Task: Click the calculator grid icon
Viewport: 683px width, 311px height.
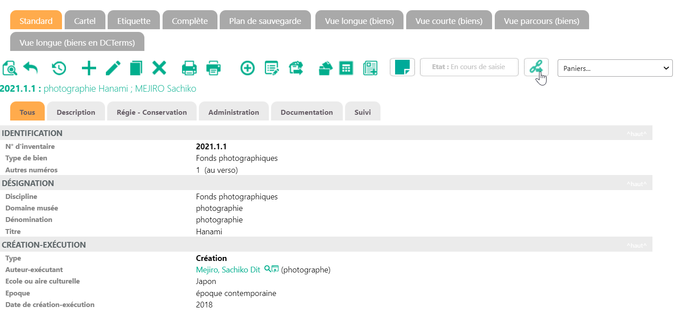Action: [345, 68]
